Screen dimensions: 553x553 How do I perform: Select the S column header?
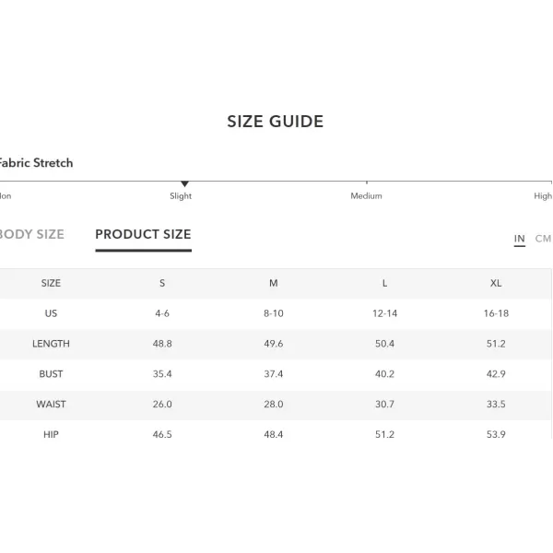[162, 283]
